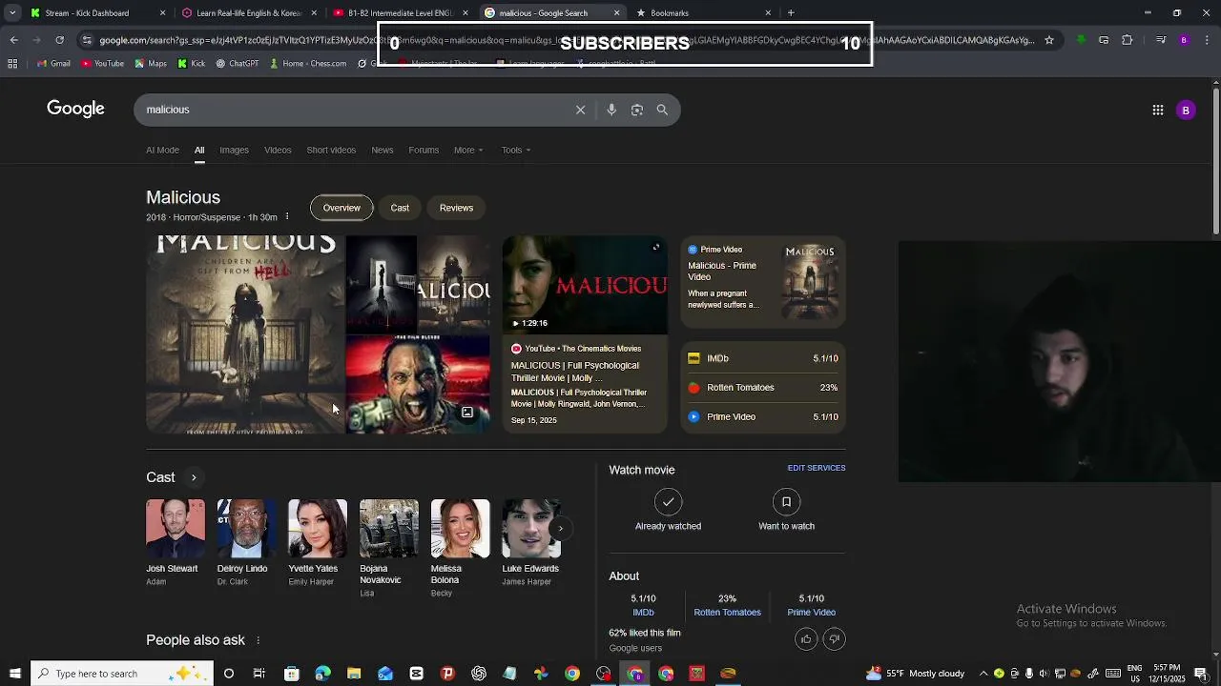Viewport: 1221px width, 686px height.
Task: Open the Cast chip
Action: 400,208
